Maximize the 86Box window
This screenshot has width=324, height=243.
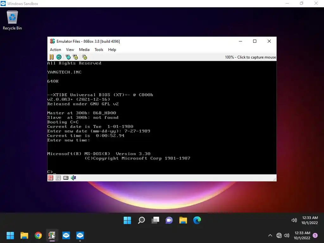point(255,41)
